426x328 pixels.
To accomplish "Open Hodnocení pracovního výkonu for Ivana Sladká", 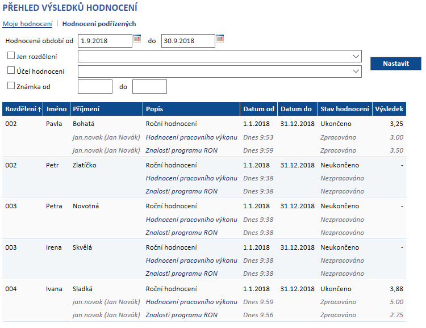I will point(191,302).
